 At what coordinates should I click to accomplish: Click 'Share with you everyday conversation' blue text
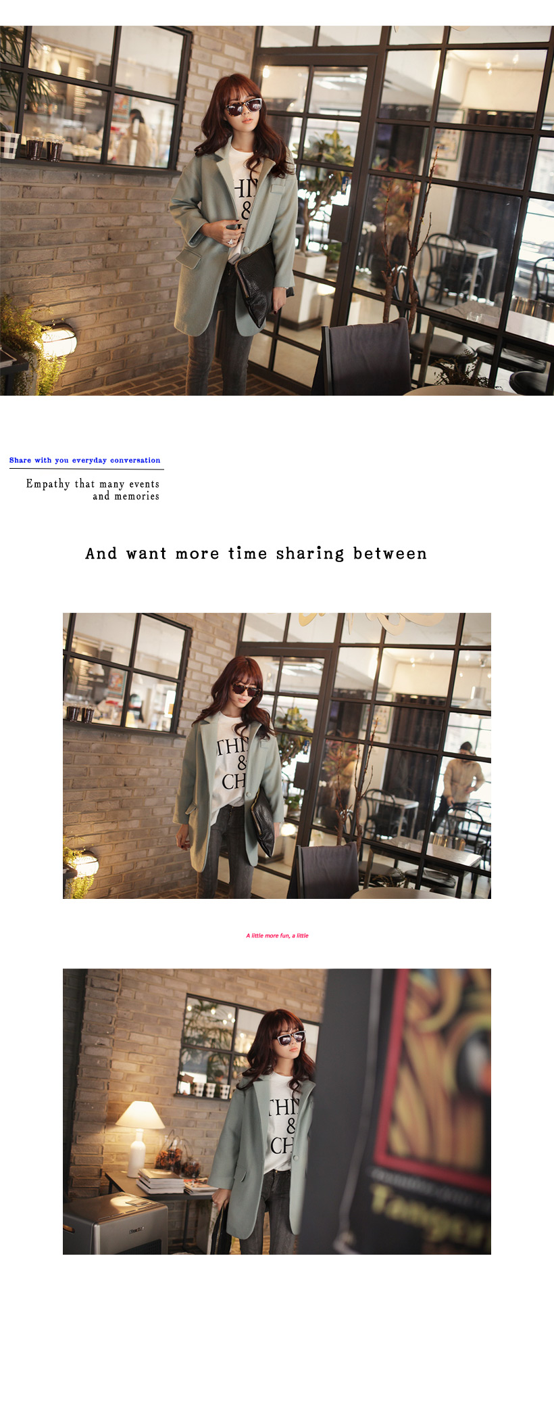coord(85,460)
